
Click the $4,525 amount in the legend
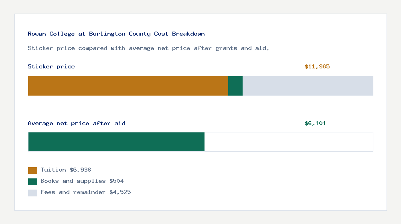(120, 192)
